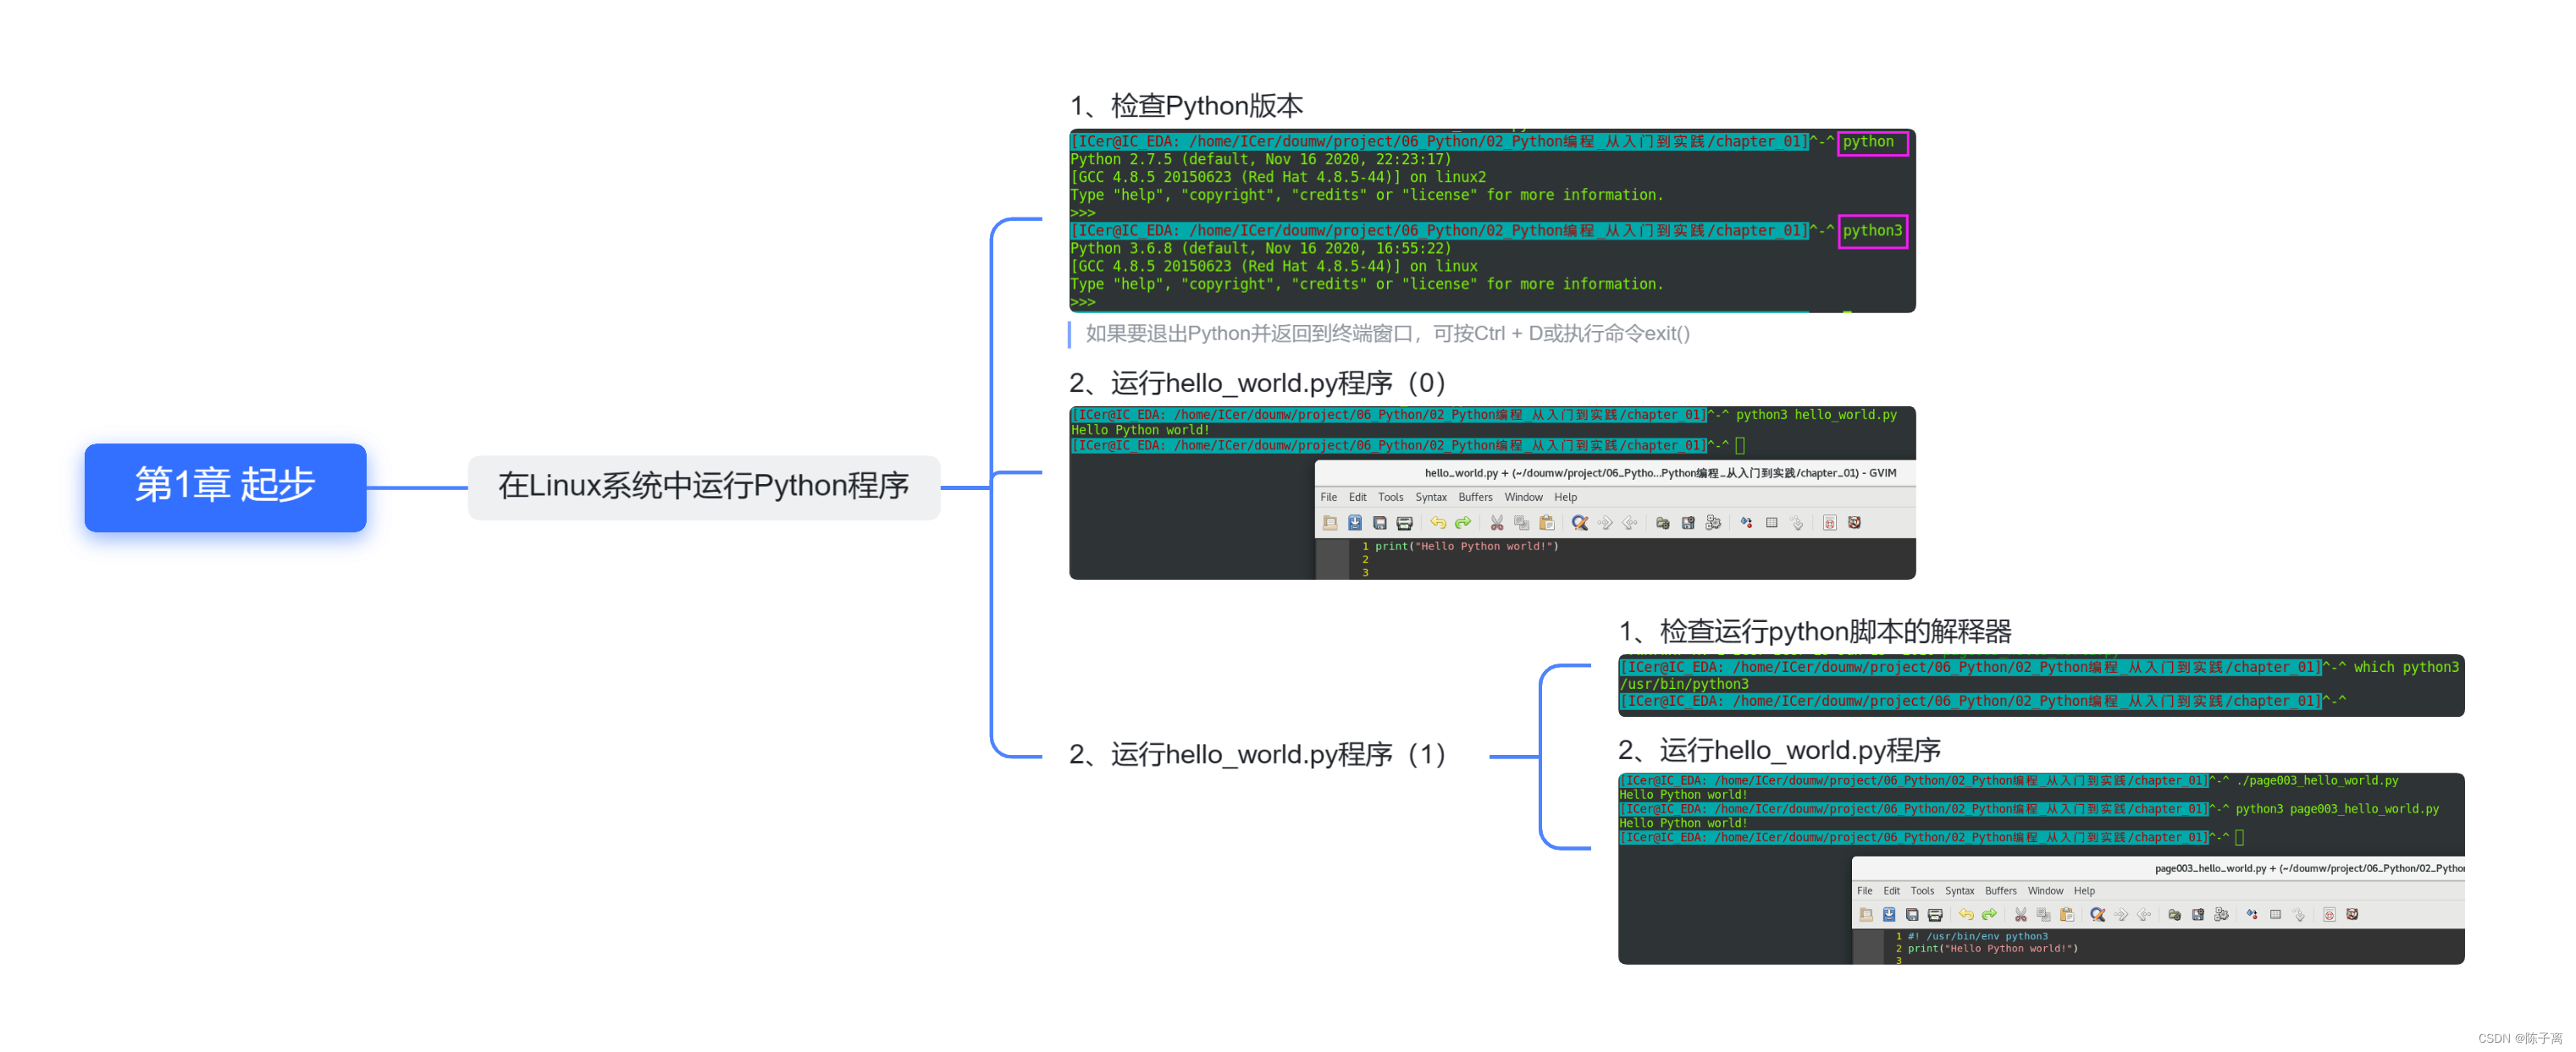Click Save Session icon in page003_hello_world.py GVIM
This screenshot has height=1052, width=2576.
click(x=2198, y=914)
